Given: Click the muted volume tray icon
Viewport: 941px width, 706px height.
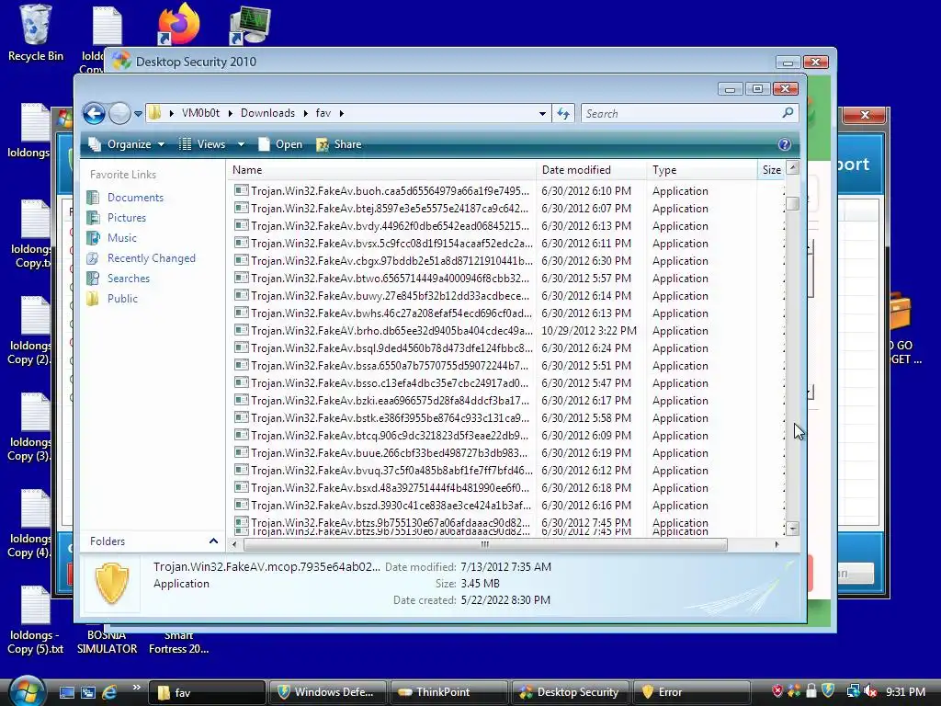Looking at the screenshot, I should [x=870, y=691].
